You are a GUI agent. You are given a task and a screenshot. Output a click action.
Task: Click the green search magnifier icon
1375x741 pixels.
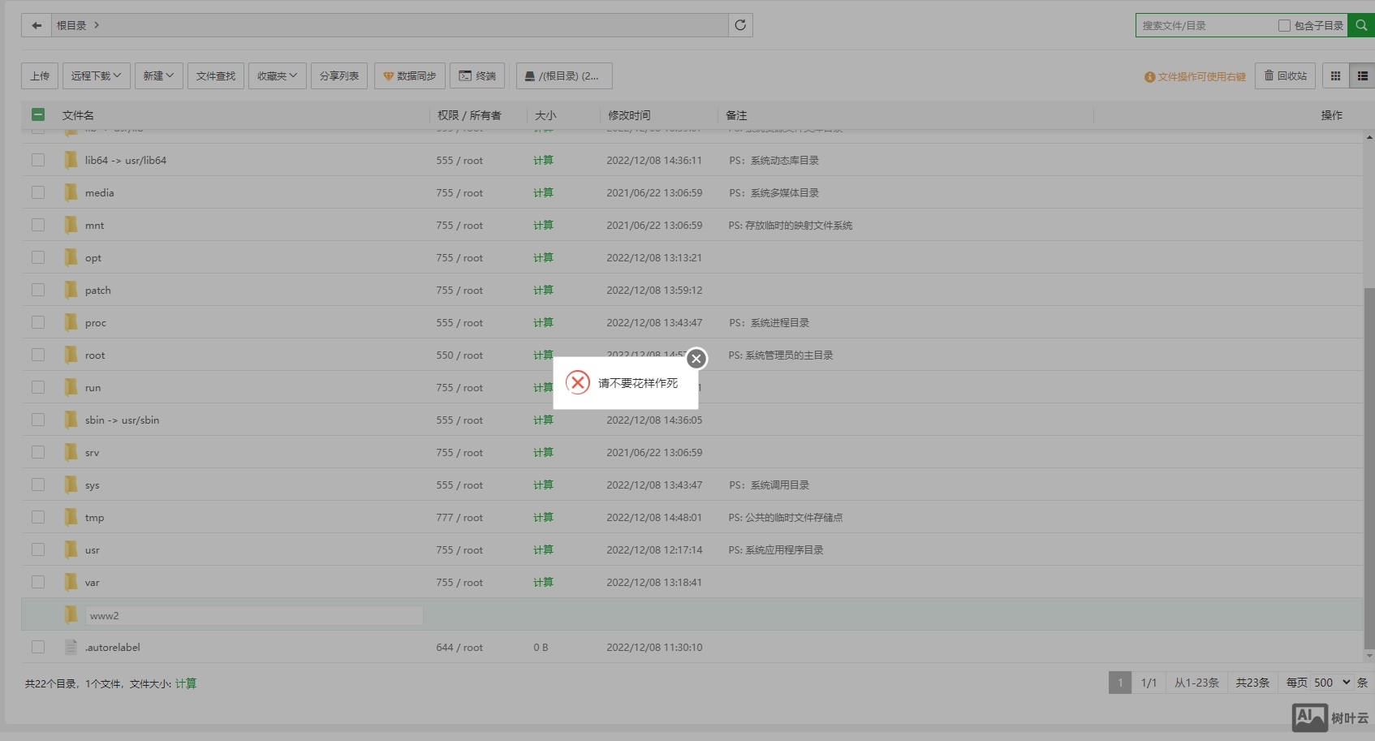(x=1361, y=25)
